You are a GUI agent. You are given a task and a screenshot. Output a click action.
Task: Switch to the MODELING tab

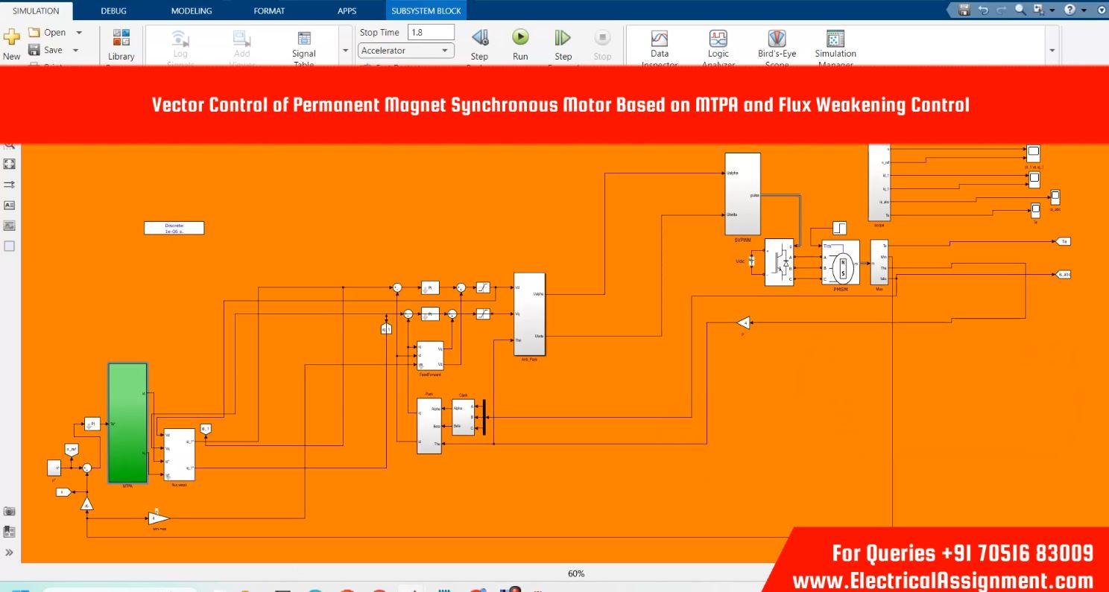191,10
